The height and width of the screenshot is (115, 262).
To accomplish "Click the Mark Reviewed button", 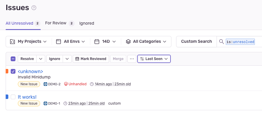I will (91, 59).
